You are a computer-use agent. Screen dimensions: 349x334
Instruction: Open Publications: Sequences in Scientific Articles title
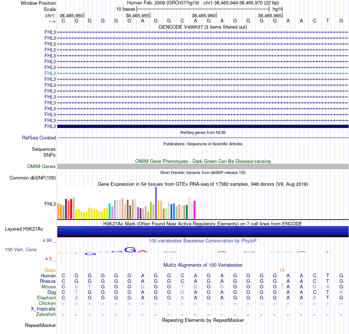[x=203, y=144]
